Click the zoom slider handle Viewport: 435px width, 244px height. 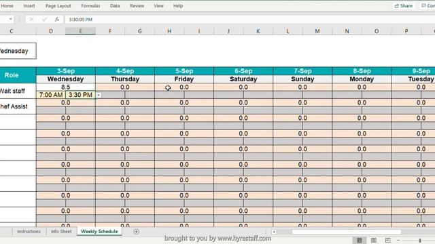click(420, 241)
